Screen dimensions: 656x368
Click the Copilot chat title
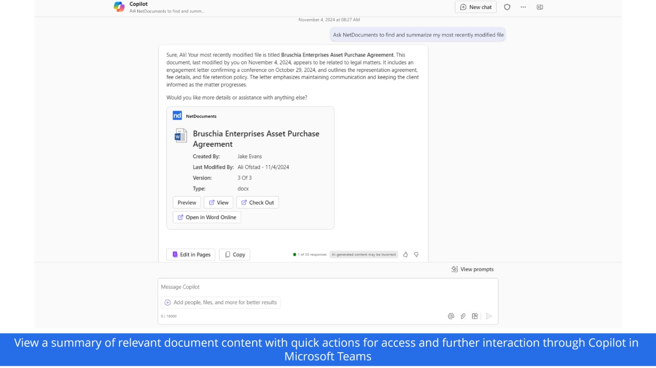(x=138, y=4)
